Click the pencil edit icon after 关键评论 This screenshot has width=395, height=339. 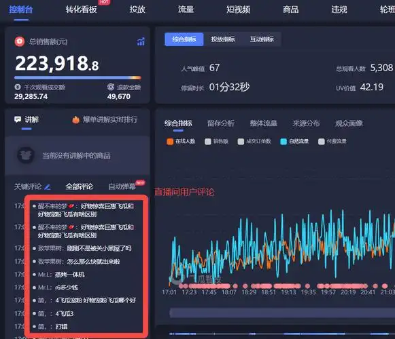click(47, 187)
